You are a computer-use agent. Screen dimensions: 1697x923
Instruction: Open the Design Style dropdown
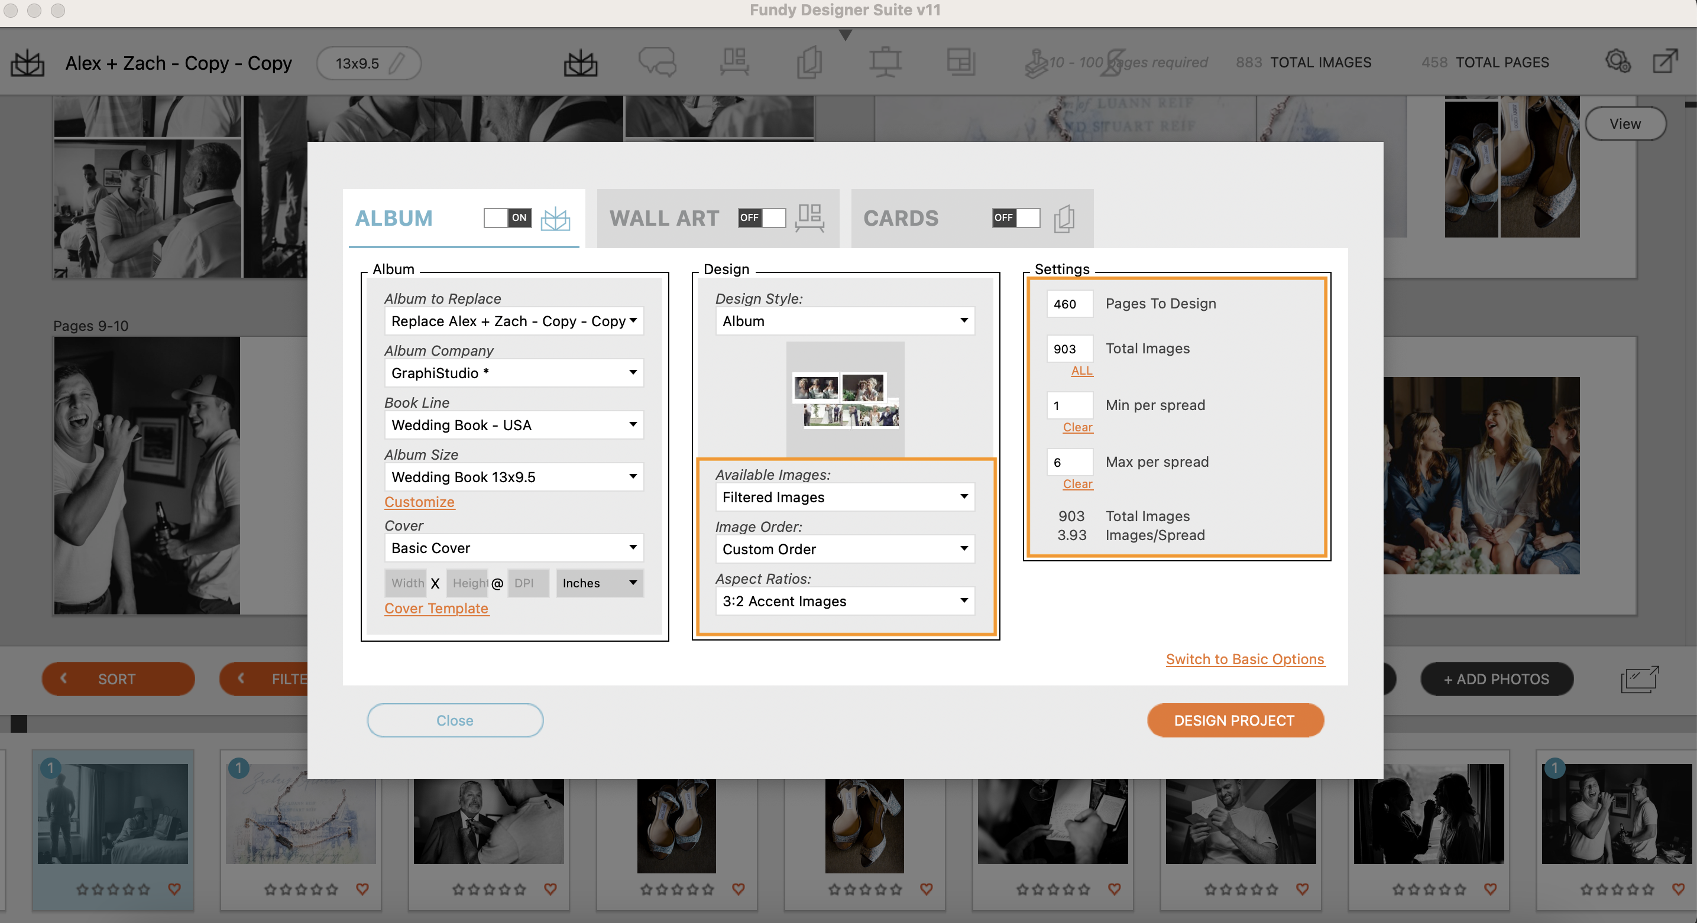844,321
